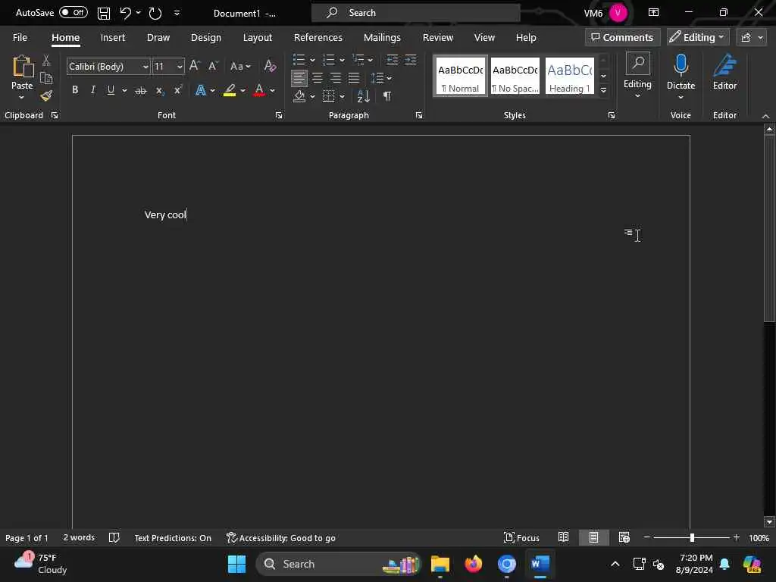Center align the text
The height and width of the screenshot is (582, 776).
pos(318,78)
